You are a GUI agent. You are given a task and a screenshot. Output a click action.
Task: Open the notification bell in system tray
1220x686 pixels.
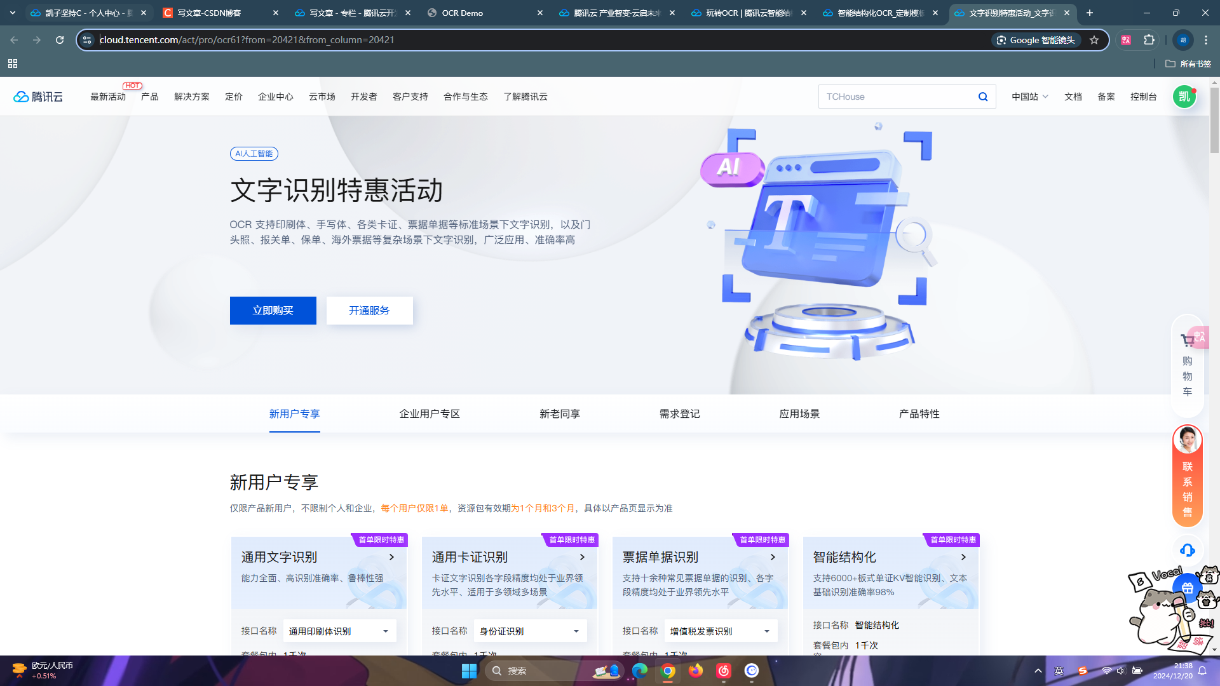tap(1202, 671)
